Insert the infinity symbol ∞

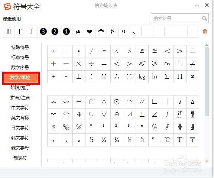click(53, 114)
